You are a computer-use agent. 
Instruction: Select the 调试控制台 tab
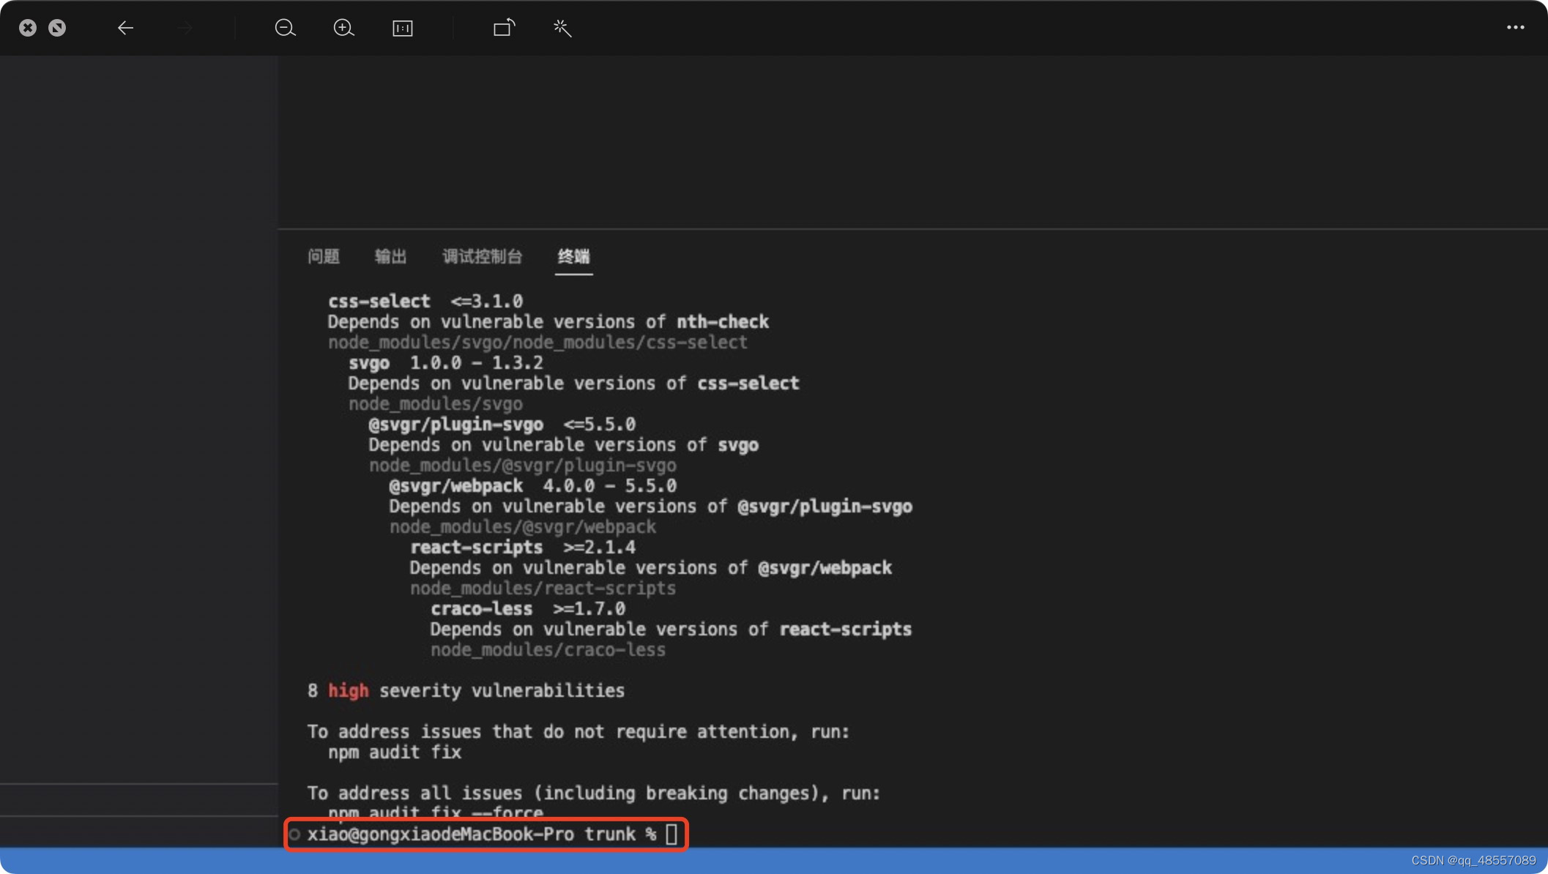click(x=482, y=256)
